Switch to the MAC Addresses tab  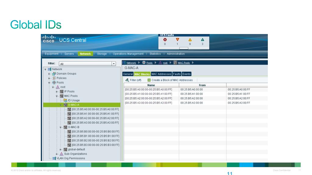[x=161, y=74]
